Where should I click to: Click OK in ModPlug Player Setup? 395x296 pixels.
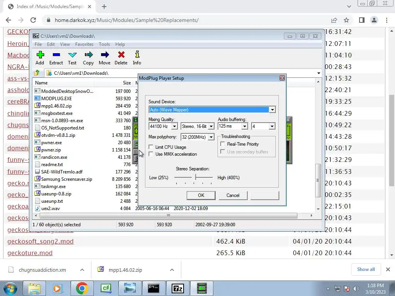(201, 195)
